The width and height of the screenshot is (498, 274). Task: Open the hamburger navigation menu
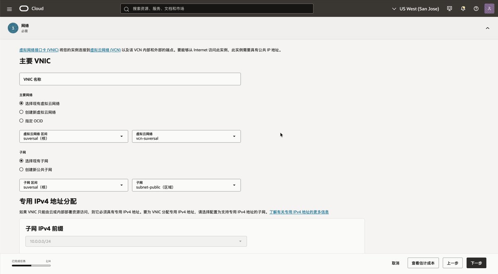coord(9,9)
